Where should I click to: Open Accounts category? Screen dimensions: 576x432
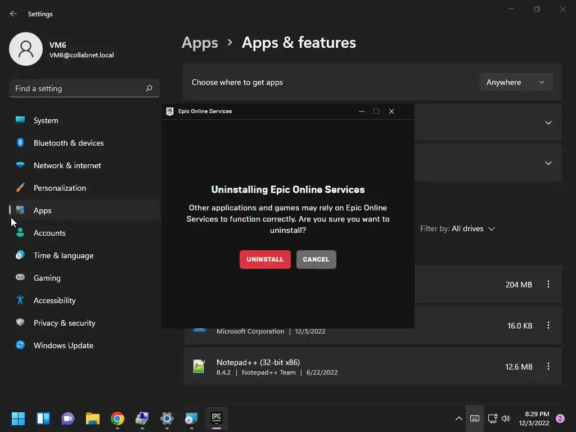(84, 233)
